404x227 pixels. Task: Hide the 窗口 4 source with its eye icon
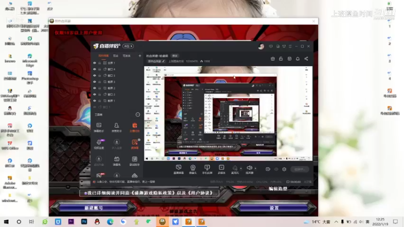[x=94, y=69]
